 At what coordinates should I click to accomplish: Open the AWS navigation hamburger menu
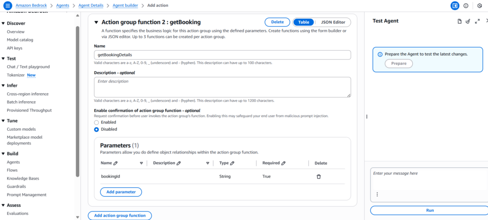click(x=8, y=6)
